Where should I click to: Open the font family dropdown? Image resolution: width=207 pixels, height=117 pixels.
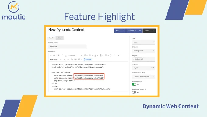pos(86,55)
